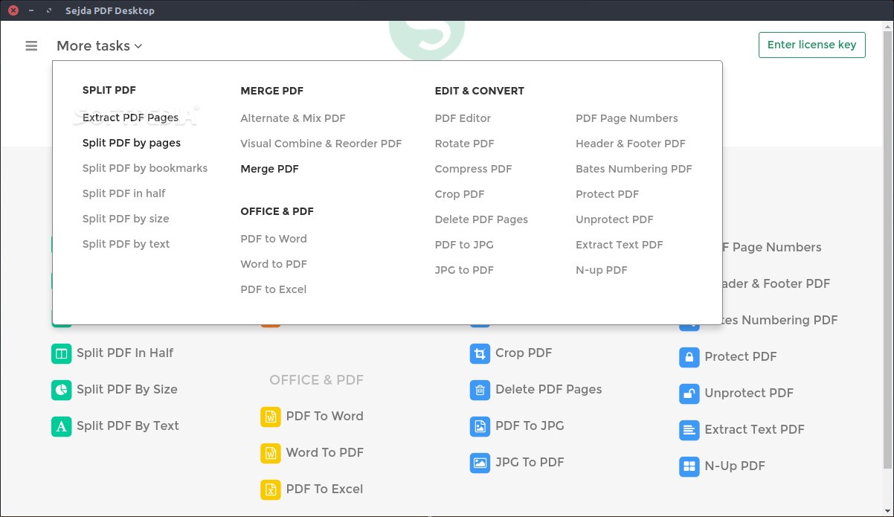Choose Split PDF by size in menu
This screenshot has height=517, width=894.
126,219
